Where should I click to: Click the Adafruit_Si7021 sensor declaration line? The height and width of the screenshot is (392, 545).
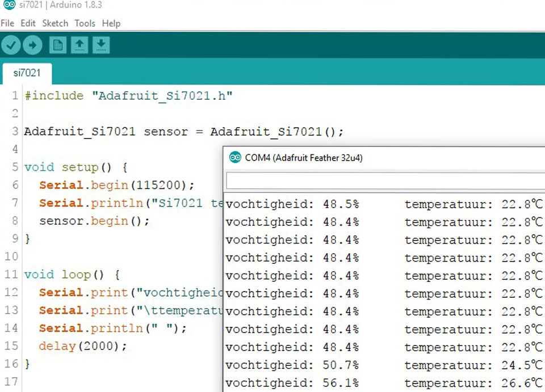183,132
